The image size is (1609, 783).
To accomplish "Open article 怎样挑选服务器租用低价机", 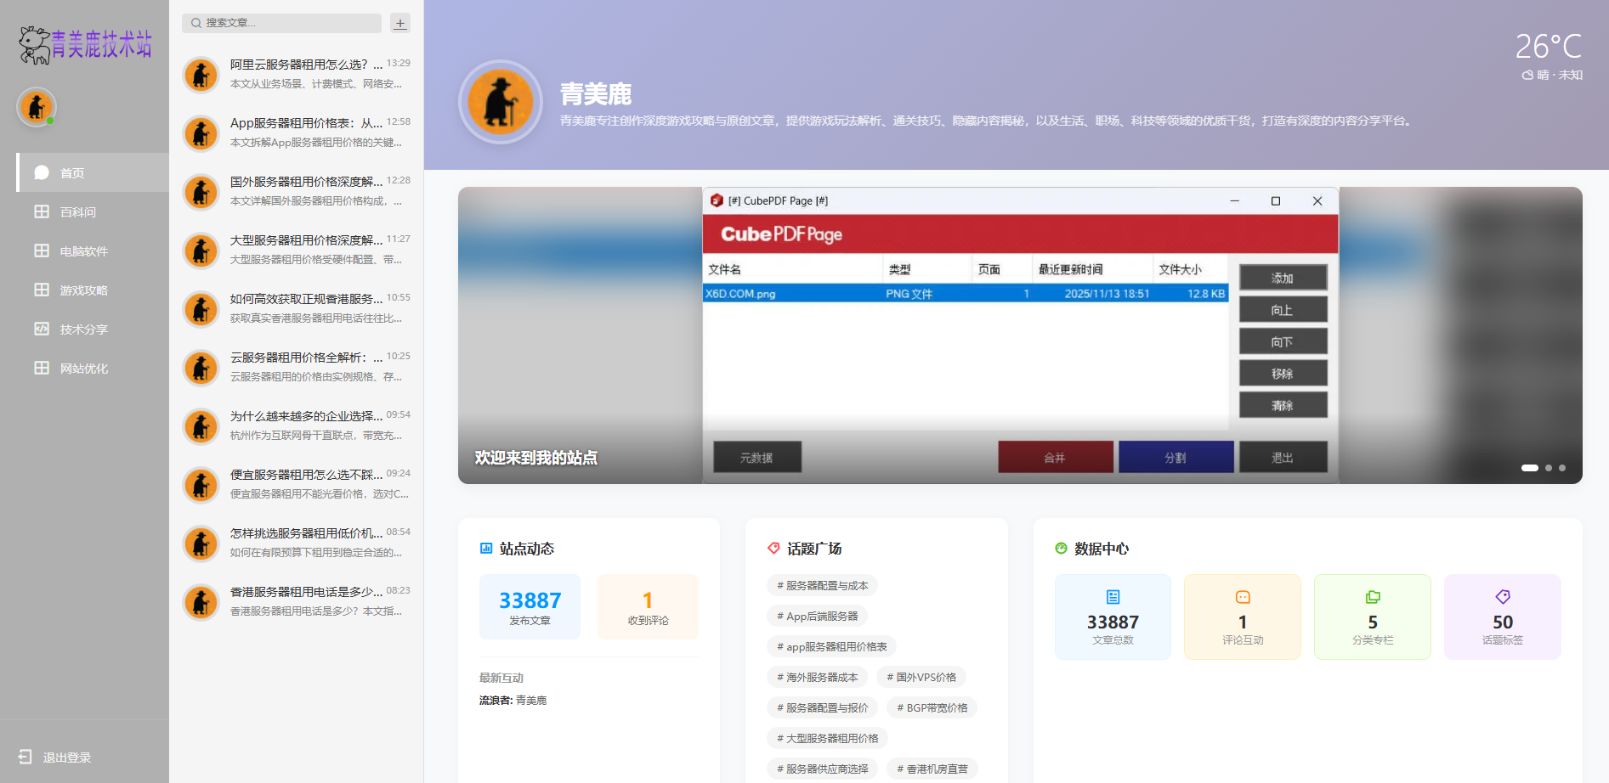I will 296,543.
